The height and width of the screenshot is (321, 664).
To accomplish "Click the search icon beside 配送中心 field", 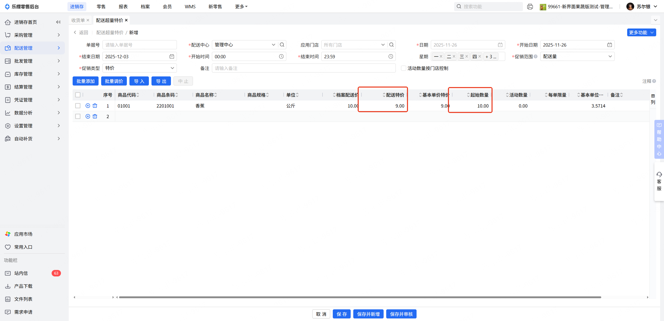I will tap(282, 45).
